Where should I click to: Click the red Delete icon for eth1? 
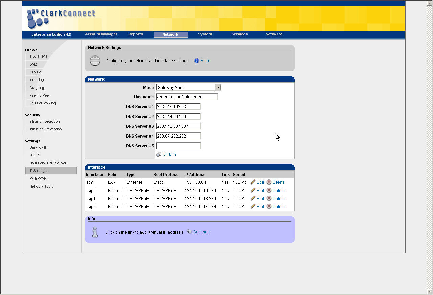point(269,182)
